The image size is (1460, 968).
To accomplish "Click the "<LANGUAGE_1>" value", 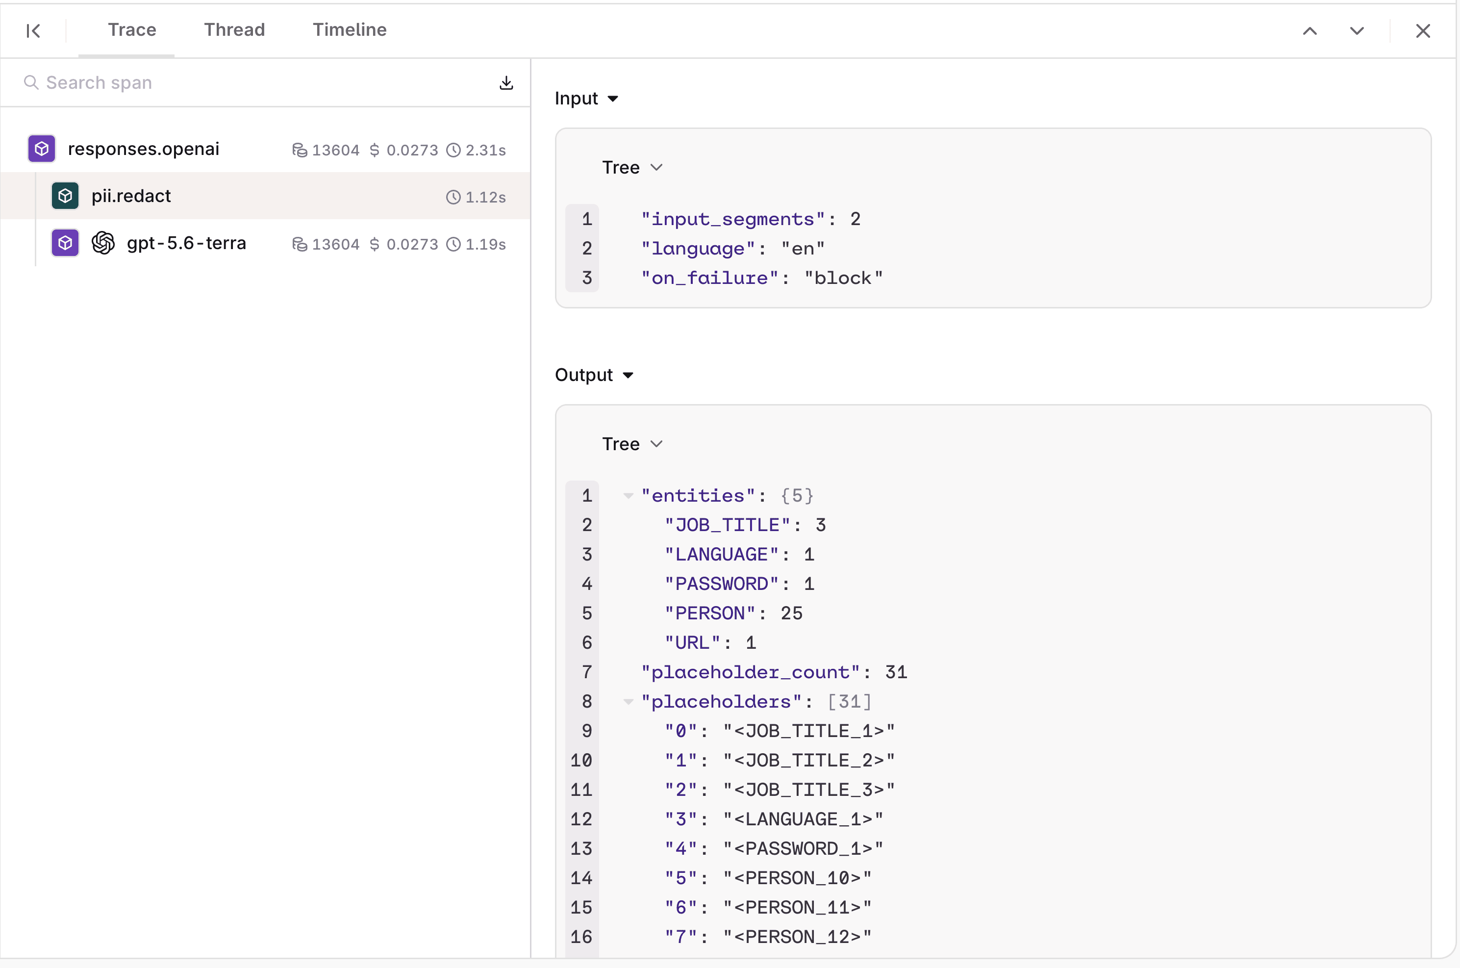I will (804, 819).
